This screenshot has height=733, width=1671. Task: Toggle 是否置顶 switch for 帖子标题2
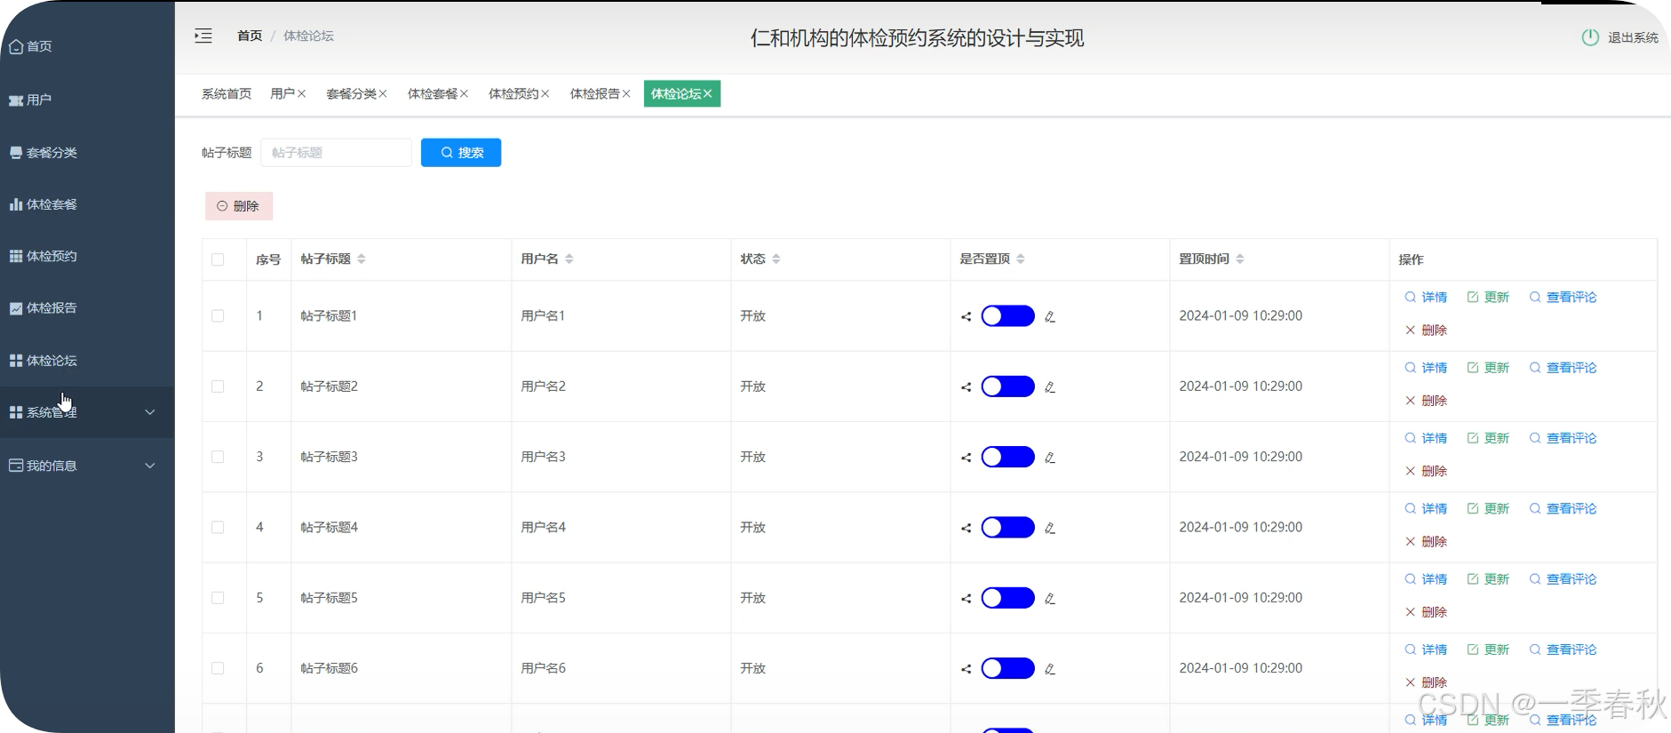click(x=1007, y=386)
